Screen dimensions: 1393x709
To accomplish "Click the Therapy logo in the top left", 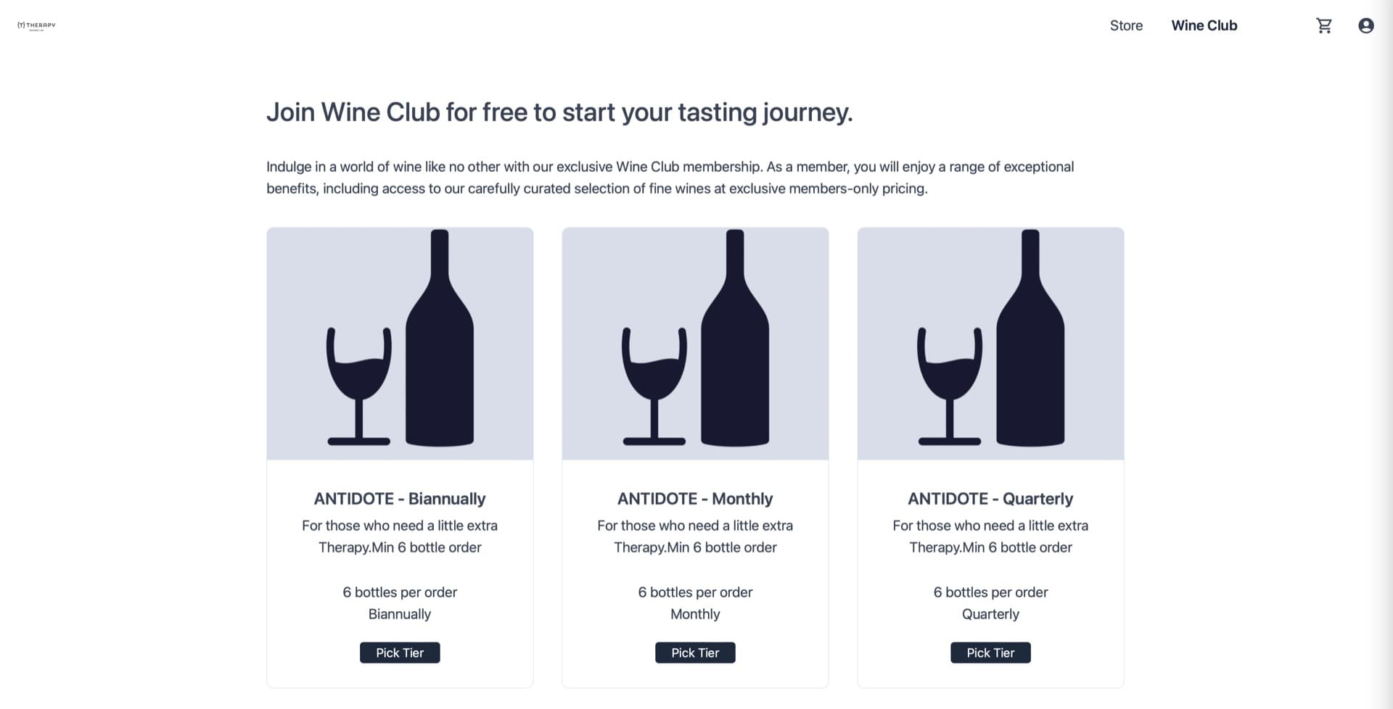I will [x=35, y=25].
